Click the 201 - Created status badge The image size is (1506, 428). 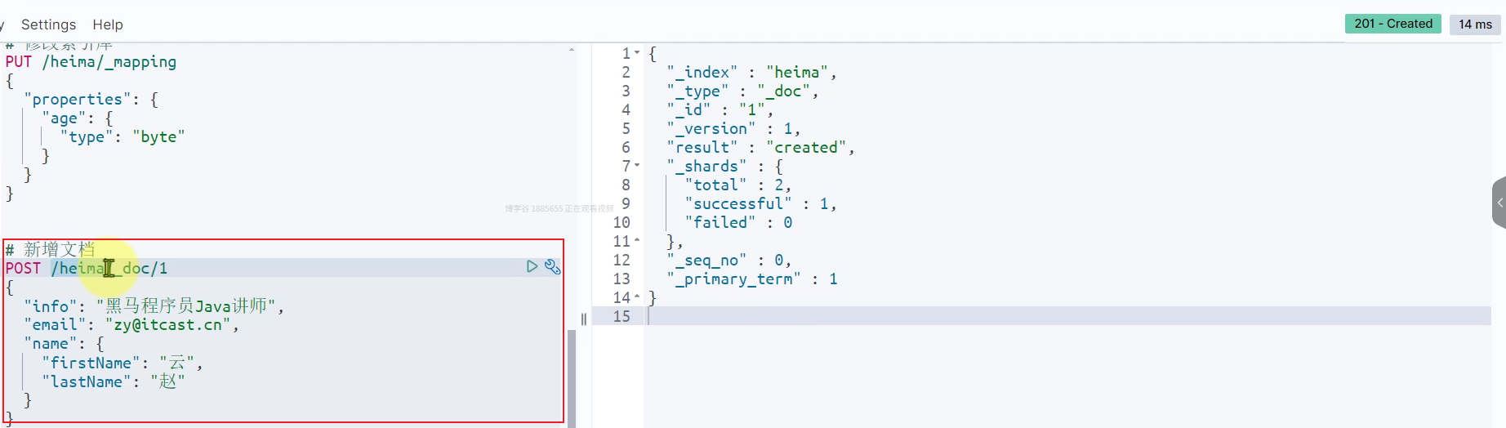click(x=1393, y=24)
